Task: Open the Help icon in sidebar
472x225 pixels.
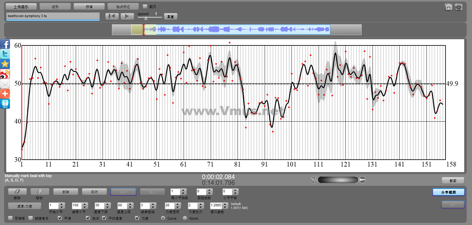Action: (x=5, y=104)
